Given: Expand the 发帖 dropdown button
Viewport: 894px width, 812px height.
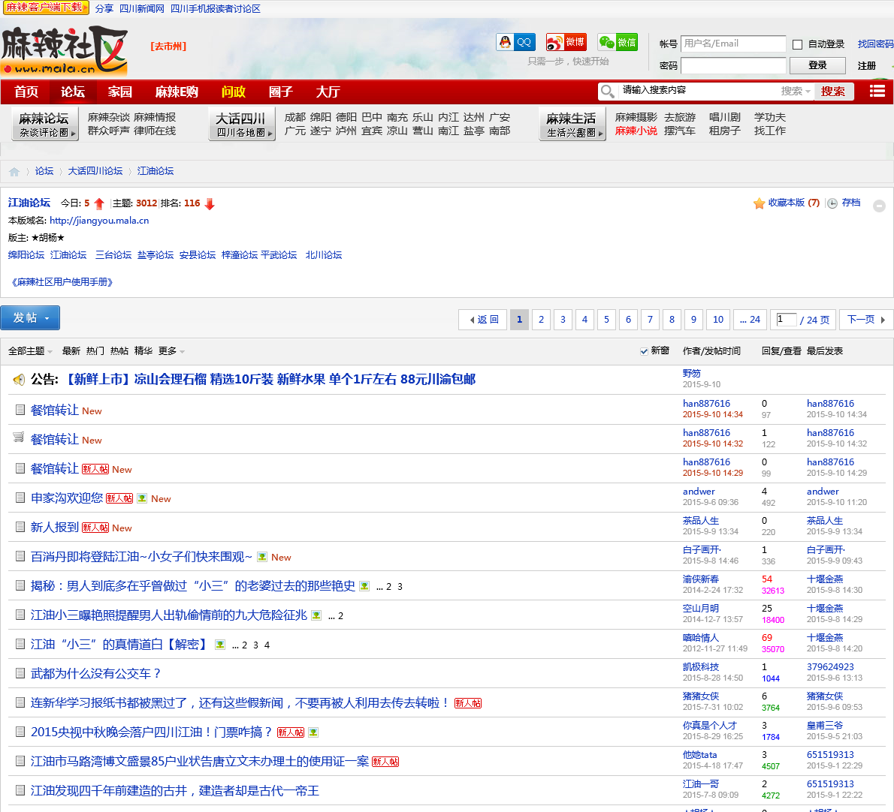Looking at the screenshot, I should (x=29, y=317).
